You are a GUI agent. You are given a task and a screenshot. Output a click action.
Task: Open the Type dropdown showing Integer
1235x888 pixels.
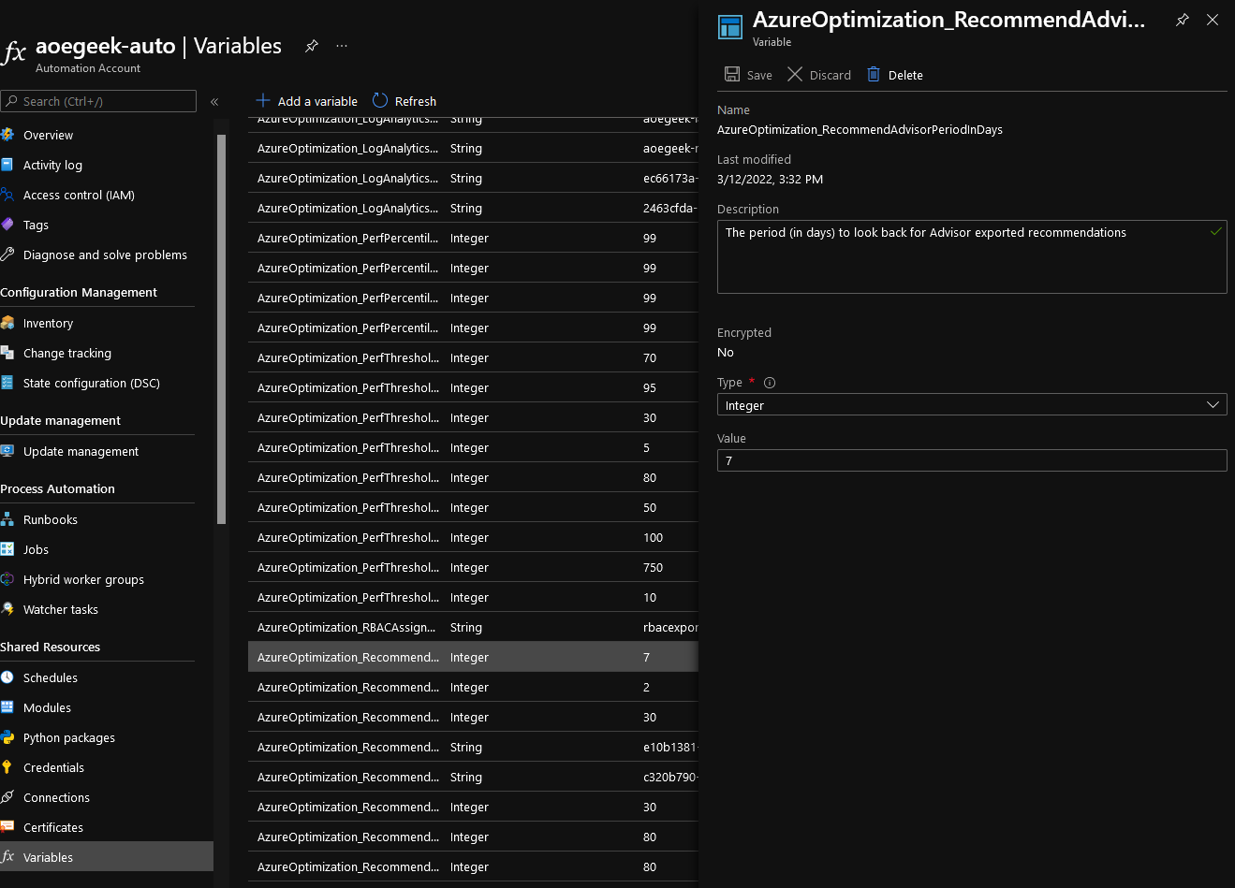[972, 405]
